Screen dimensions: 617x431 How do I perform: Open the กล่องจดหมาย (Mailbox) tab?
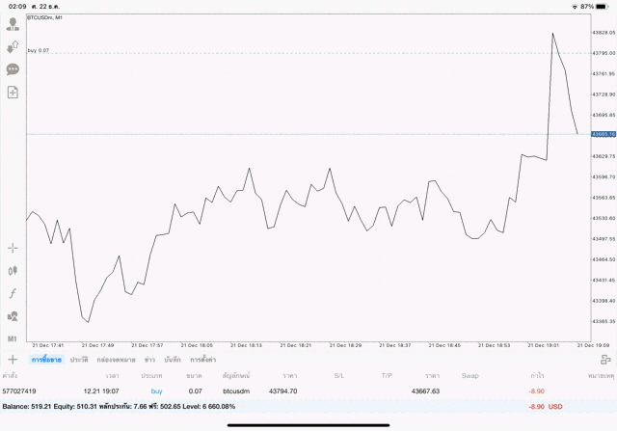click(115, 360)
